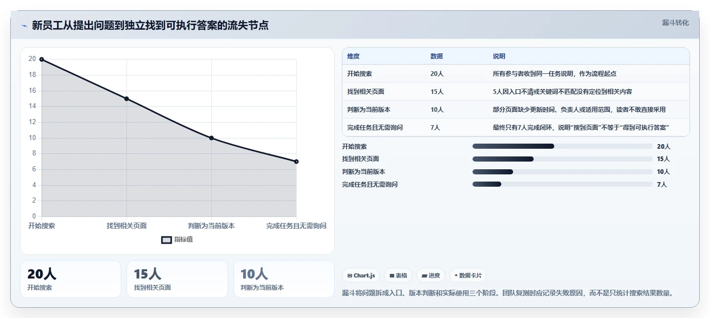The width and height of the screenshot is (710, 318).
Task: Click the 完成任务且无需询问 progress bar
Action: tap(562, 184)
